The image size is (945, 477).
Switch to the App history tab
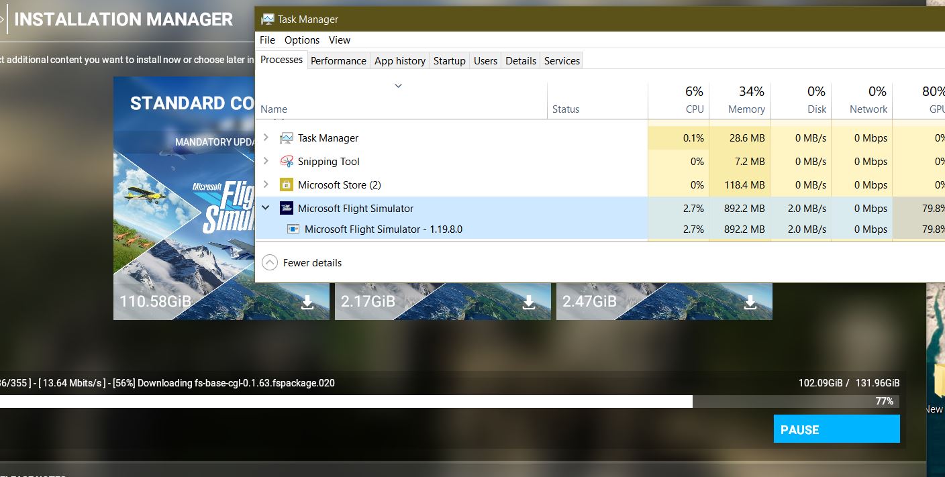tap(400, 60)
